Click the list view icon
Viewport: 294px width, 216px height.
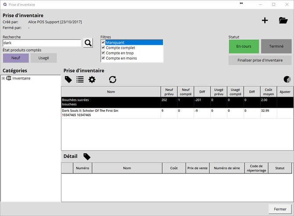point(80,79)
